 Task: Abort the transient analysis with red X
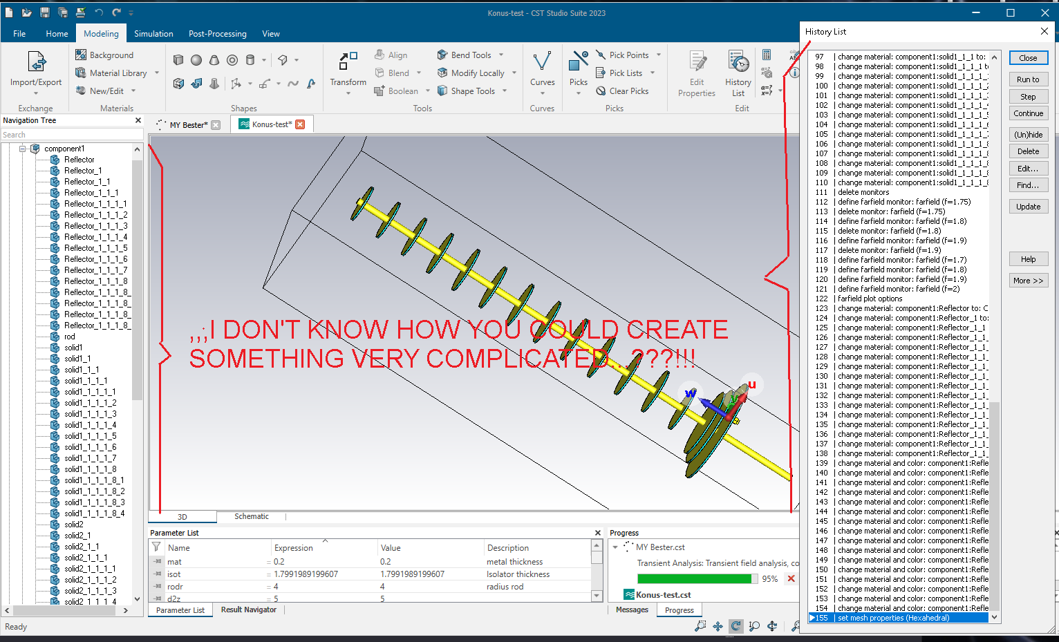[791, 578]
